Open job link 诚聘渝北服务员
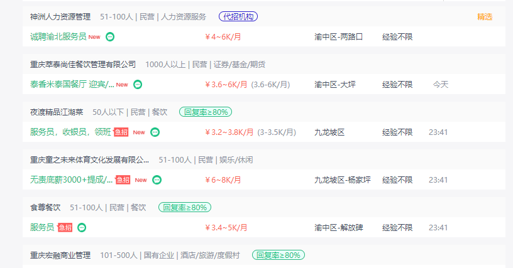 point(58,37)
